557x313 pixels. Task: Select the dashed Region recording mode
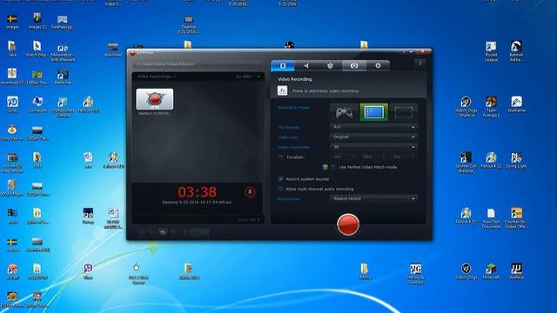pos(404,112)
